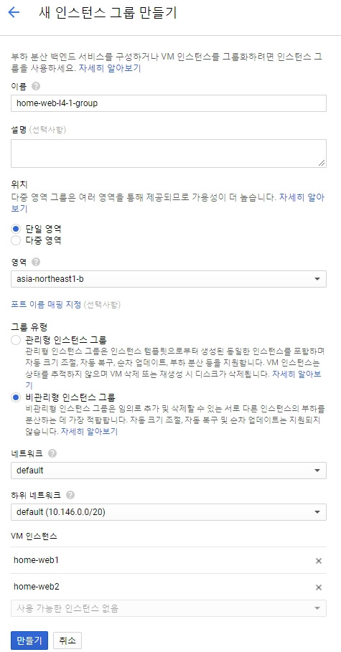341x652 pixels.
Task: Choose 비관리형 인스턴스 그룹 option
Action: pos(16,397)
